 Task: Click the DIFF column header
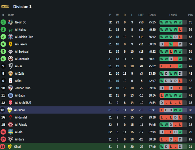(141, 15)
